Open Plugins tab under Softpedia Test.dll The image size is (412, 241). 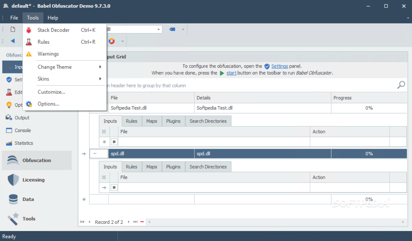(173, 121)
